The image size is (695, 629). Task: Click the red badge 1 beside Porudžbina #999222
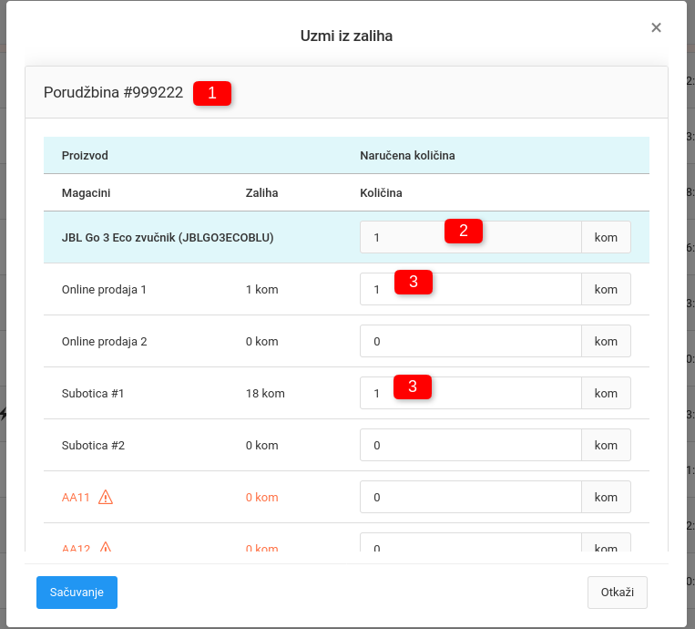[212, 93]
